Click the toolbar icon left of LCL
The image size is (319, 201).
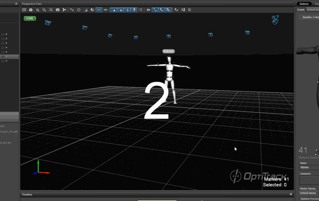(92, 10)
